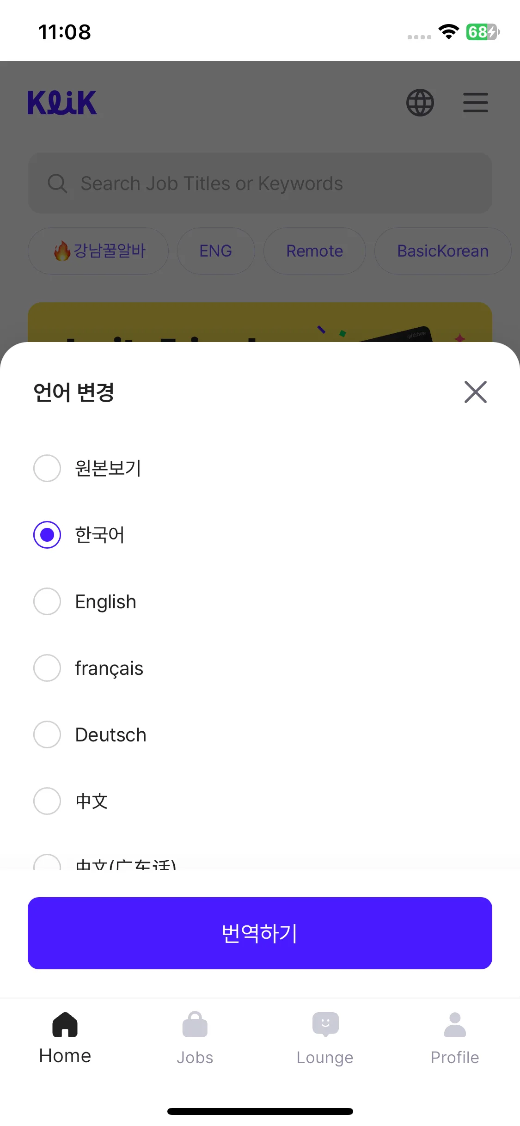Screen dimensions: 520x1126
Task: Select the 원본보기 radio option
Action: pos(47,468)
